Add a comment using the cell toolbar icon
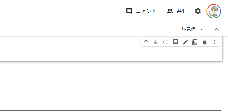Image resolution: width=228 pixels, height=112 pixels. click(x=175, y=42)
